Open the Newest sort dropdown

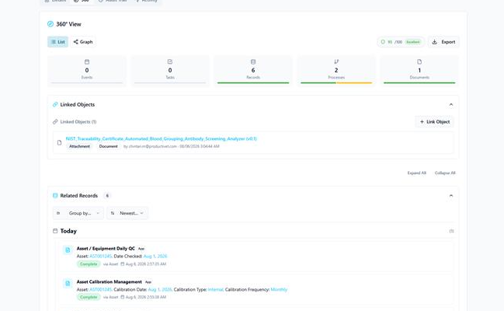[x=127, y=213]
